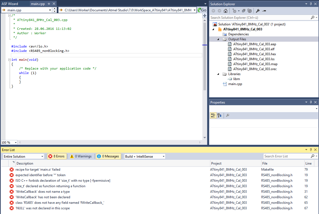Collapse the Output Files folder

(218, 39)
